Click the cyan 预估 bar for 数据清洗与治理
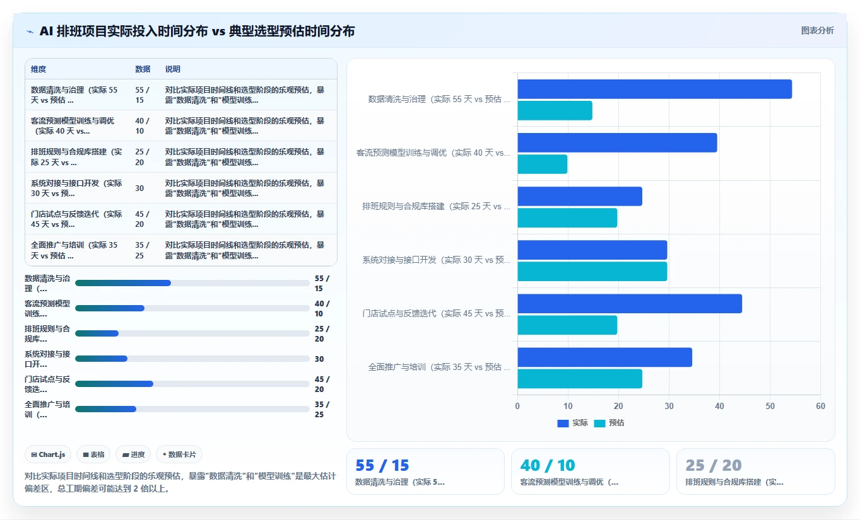The image size is (860, 520). click(555, 111)
